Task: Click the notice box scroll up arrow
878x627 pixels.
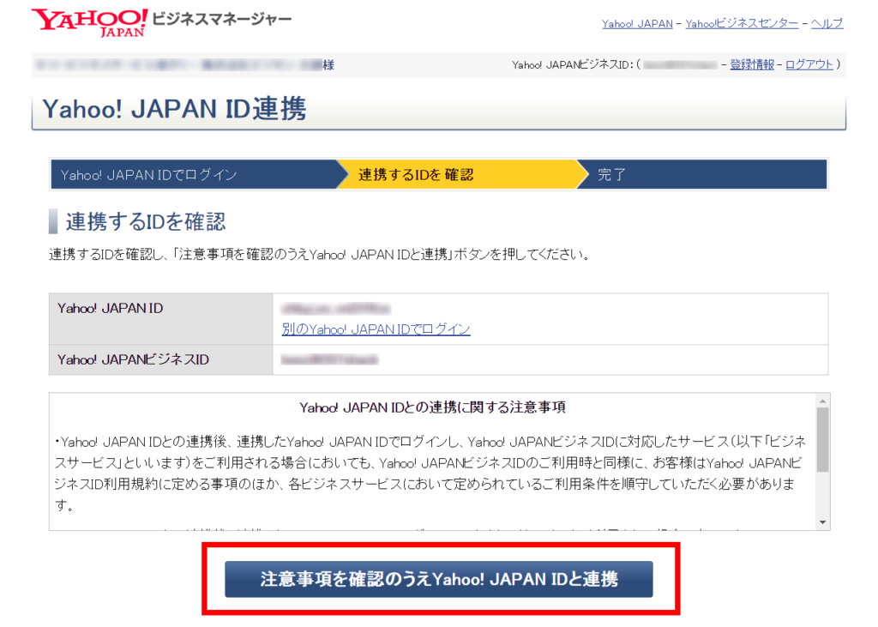Action: click(x=822, y=401)
